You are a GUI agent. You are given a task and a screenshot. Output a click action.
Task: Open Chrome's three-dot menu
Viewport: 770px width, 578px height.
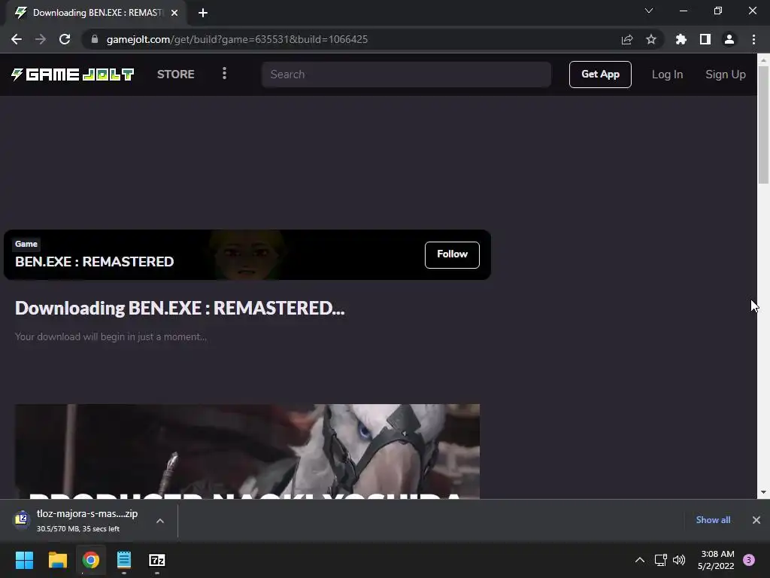tap(753, 39)
